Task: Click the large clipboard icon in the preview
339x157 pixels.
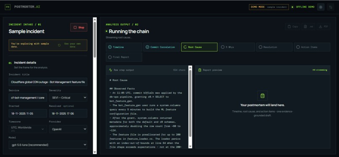Action: (262, 96)
